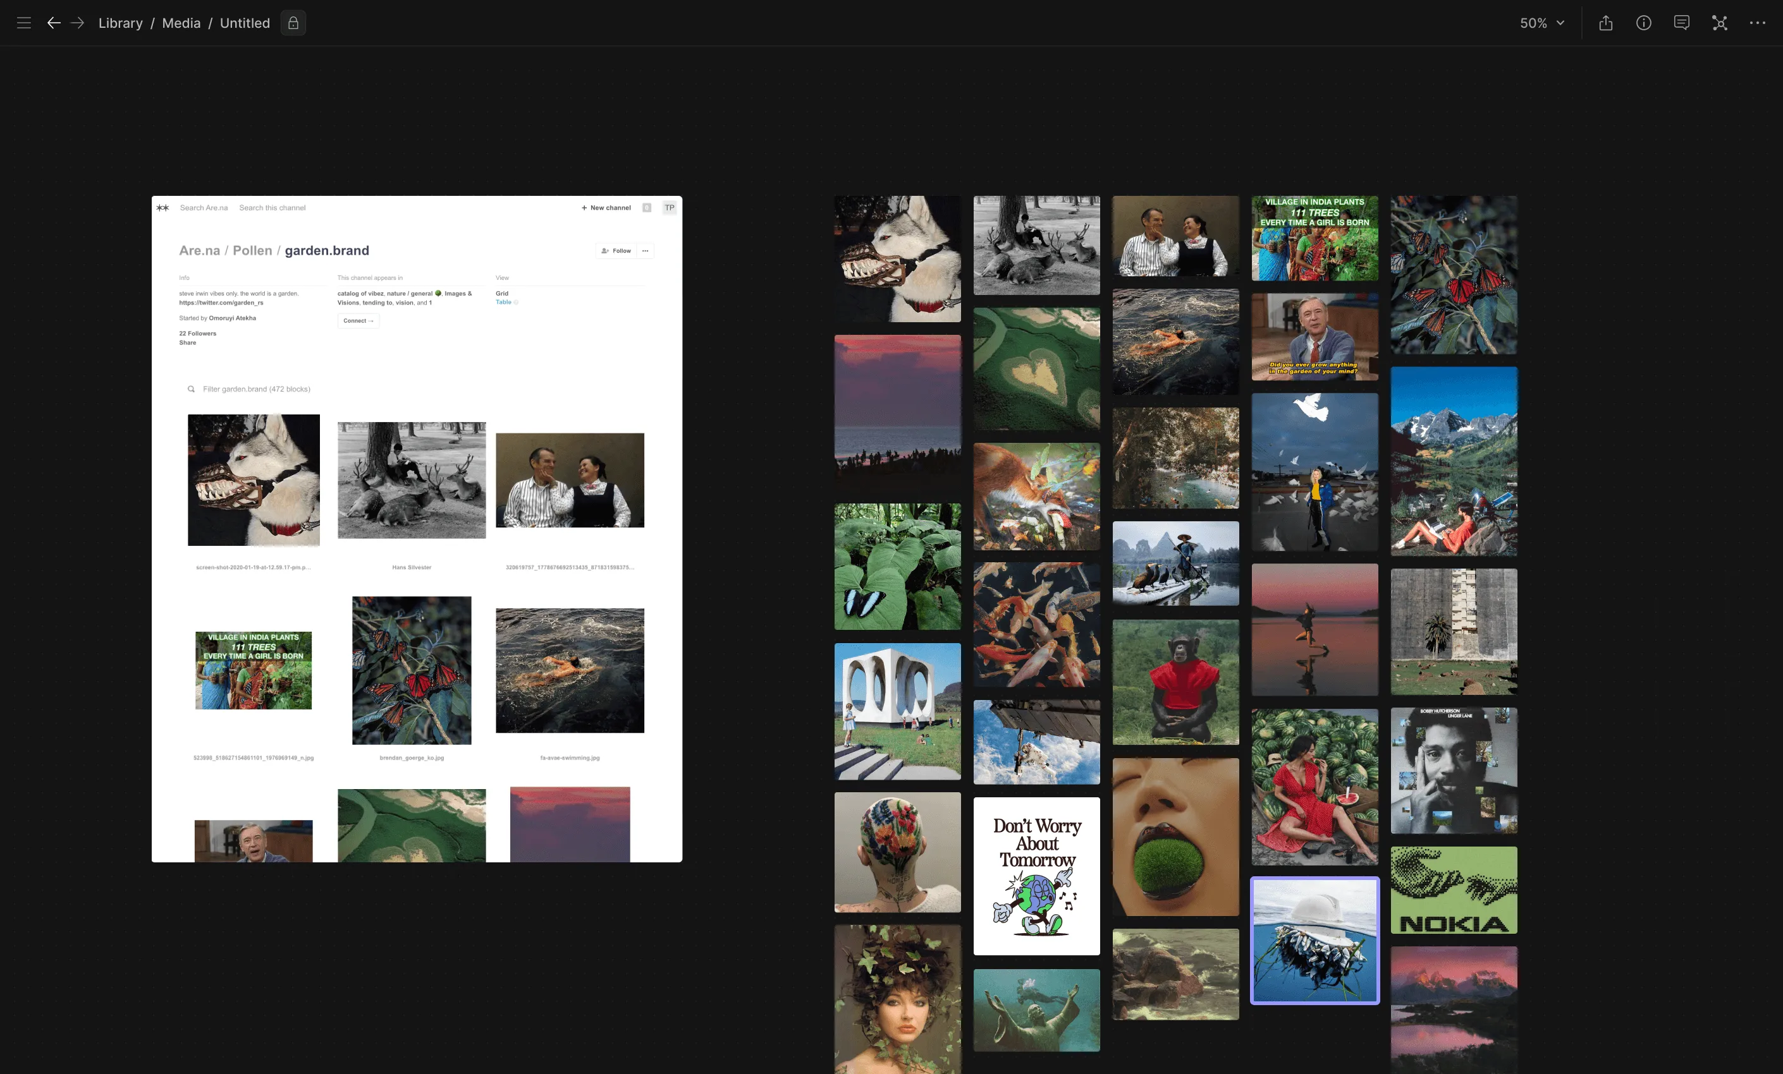
Task: Go forward with the right arrow
Action: tap(77, 23)
